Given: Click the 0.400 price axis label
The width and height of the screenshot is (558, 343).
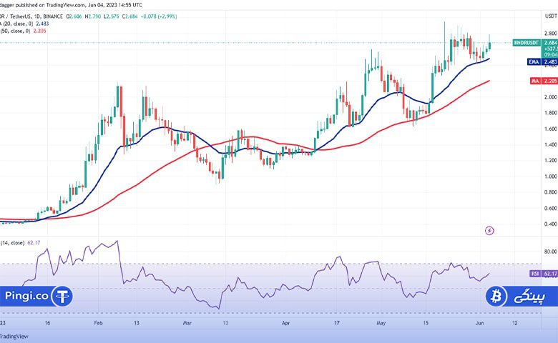Looking at the screenshot, I should coord(550,224).
